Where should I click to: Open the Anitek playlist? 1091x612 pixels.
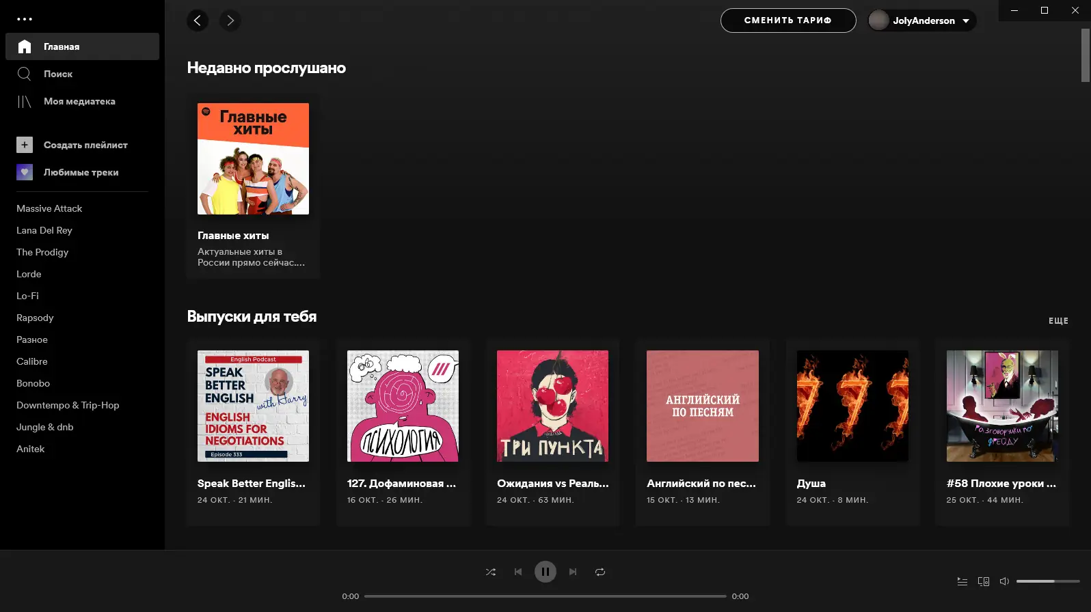tap(31, 449)
